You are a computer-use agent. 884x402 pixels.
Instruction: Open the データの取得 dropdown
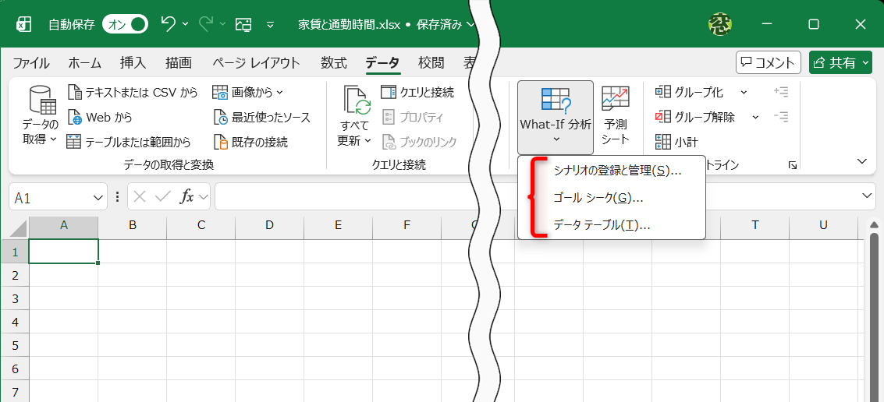40,115
